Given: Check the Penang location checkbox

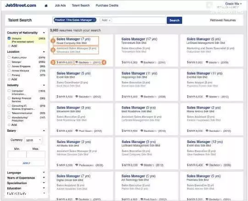Looking at the screenshot, I should pos(9,75).
